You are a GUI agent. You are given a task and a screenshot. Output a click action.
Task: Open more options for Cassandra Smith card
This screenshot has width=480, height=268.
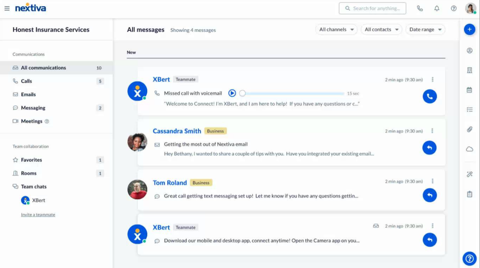(x=433, y=131)
